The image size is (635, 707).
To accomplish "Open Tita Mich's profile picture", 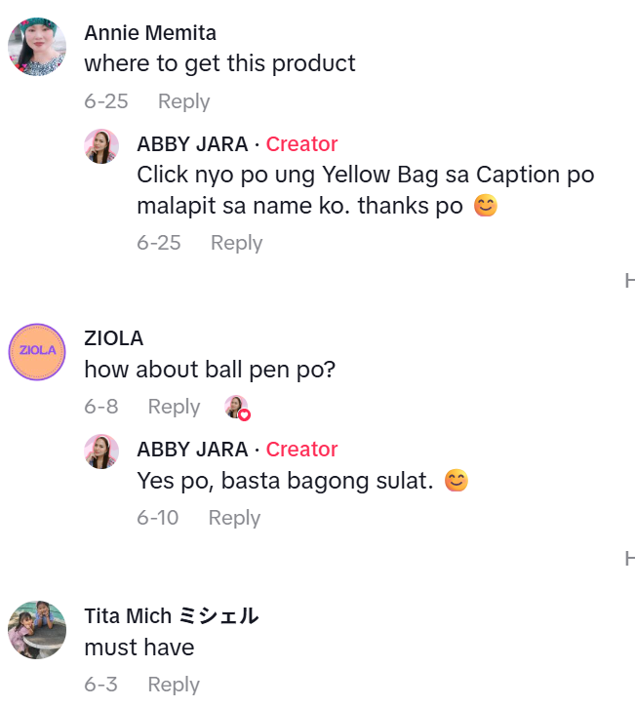I will [x=37, y=629].
